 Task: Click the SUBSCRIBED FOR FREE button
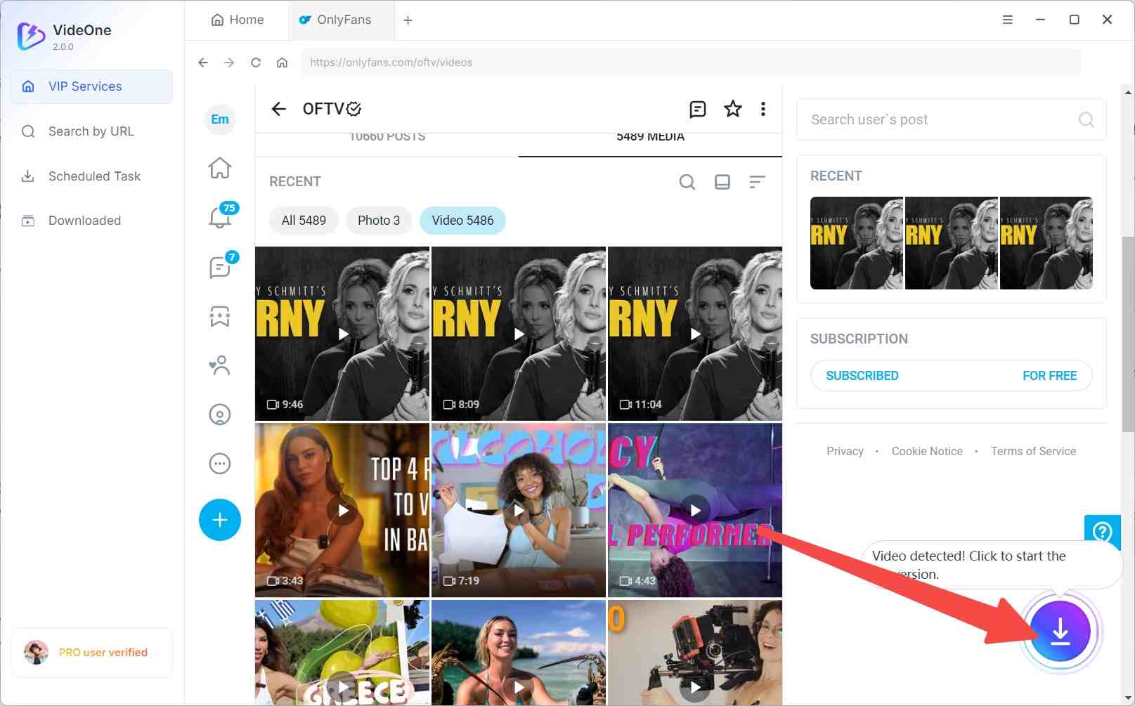tap(952, 376)
